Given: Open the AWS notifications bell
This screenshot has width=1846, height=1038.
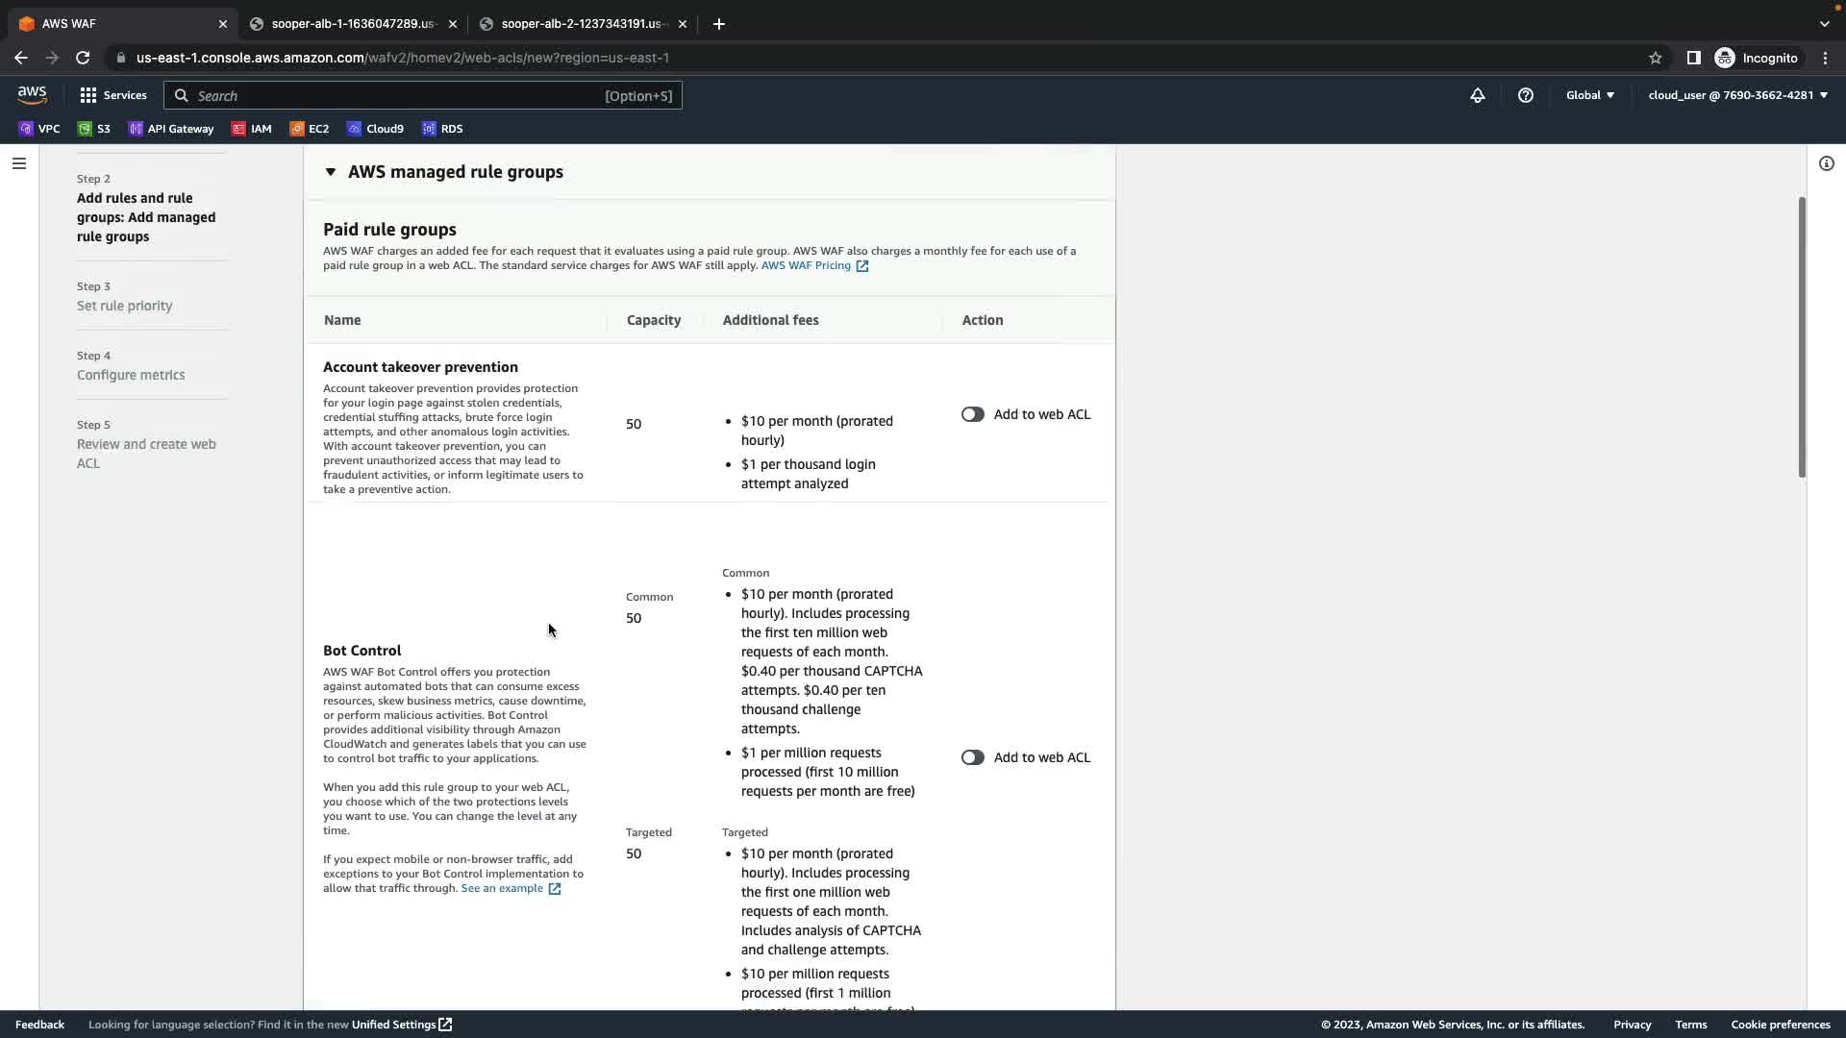Looking at the screenshot, I should (x=1477, y=95).
